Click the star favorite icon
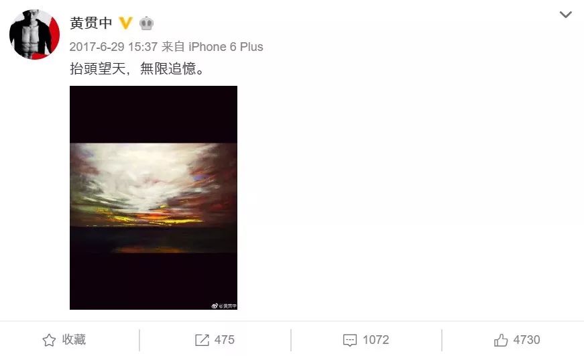The height and width of the screenshot is (356, 584). (49, 340)
